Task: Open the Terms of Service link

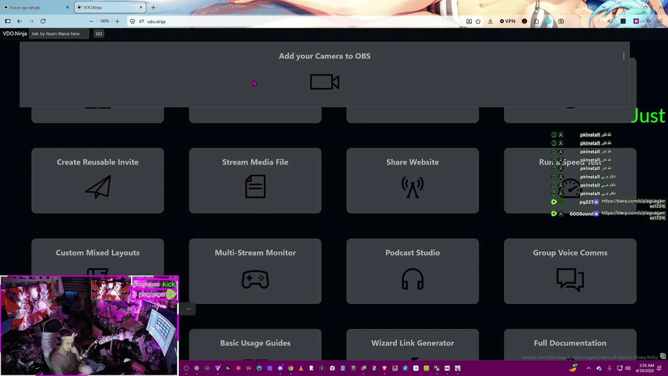Action: coord(615,358)
